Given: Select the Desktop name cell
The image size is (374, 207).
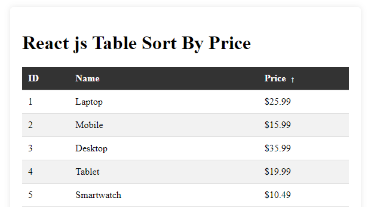Looking at the screenshot, I should [91, 148].
